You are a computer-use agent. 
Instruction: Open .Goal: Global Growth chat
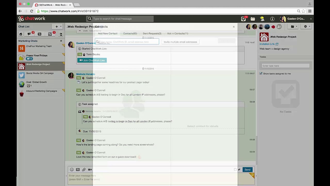coord(41,84)
